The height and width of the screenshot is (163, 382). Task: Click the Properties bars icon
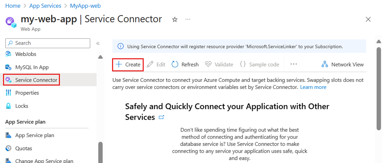click(x=8, y=93)
